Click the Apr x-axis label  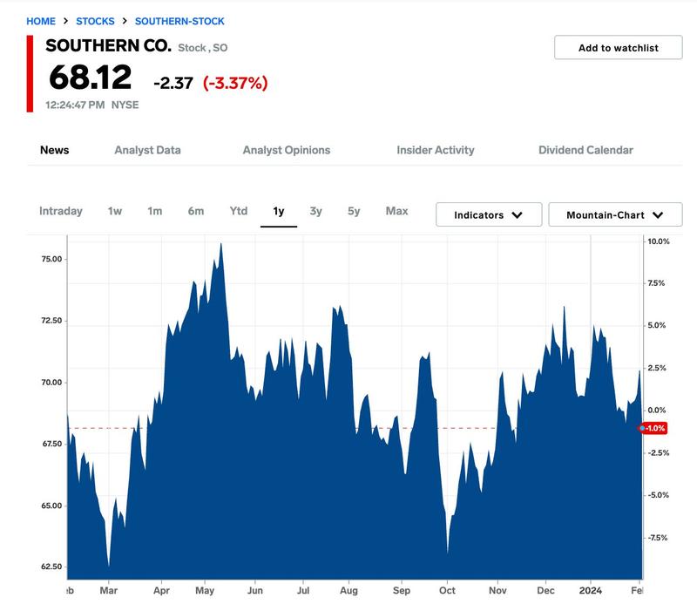pos(161,591)
